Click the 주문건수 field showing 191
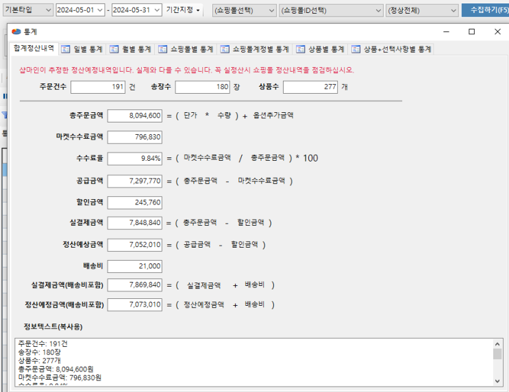Screen dimensions: 509x392 click(98, 87)
